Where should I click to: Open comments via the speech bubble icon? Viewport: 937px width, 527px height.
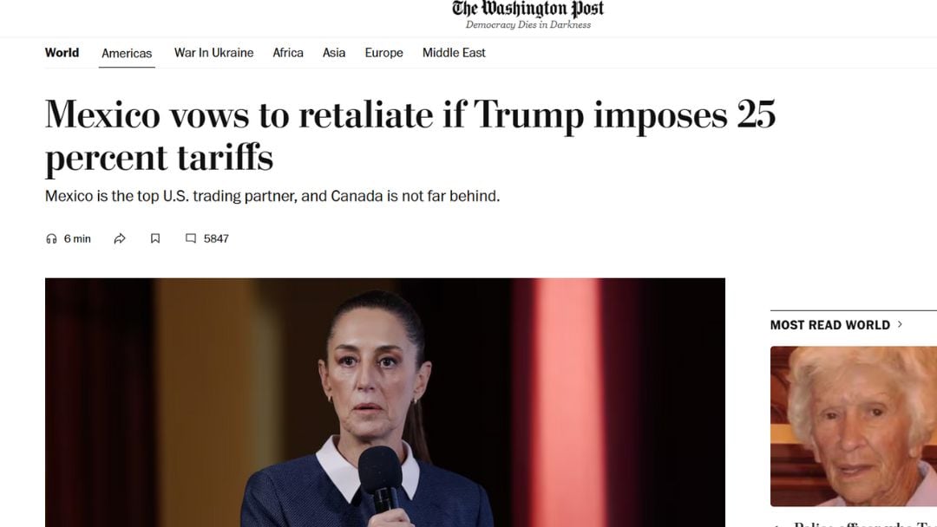tap(191, 238)
